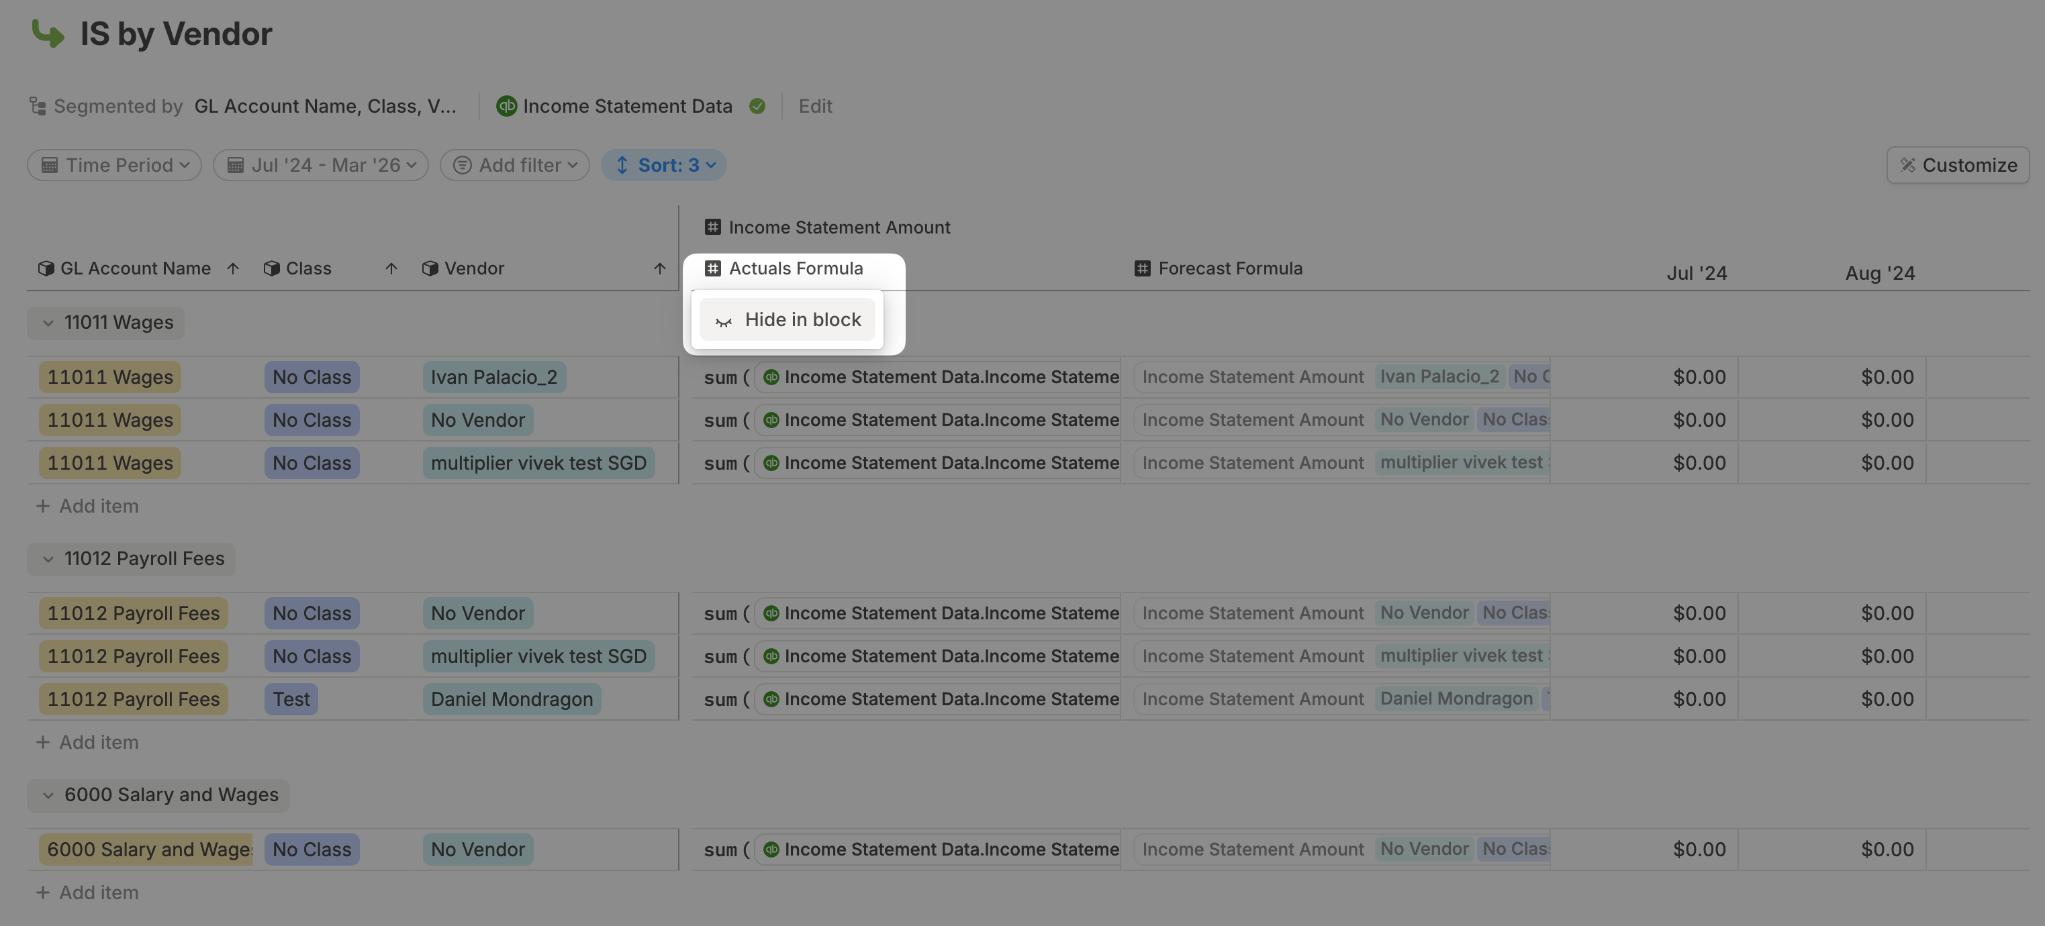Screen dimensions: 2045x926
Task: Click the Forecast Formula column icon
Action: pos(1141,268)
